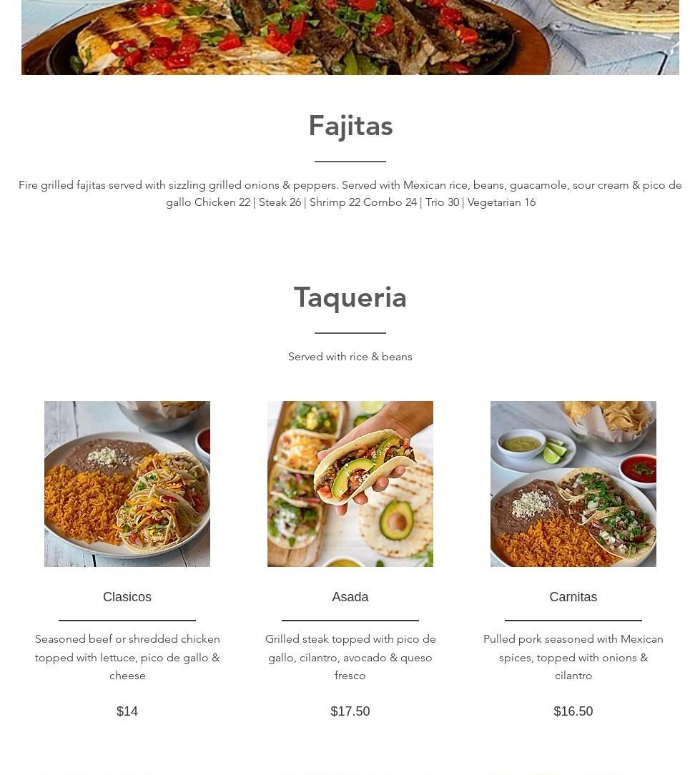Click the $14 Clasicos price
Viewport: 690px width, 775px height.
click(x=127, y=711)
